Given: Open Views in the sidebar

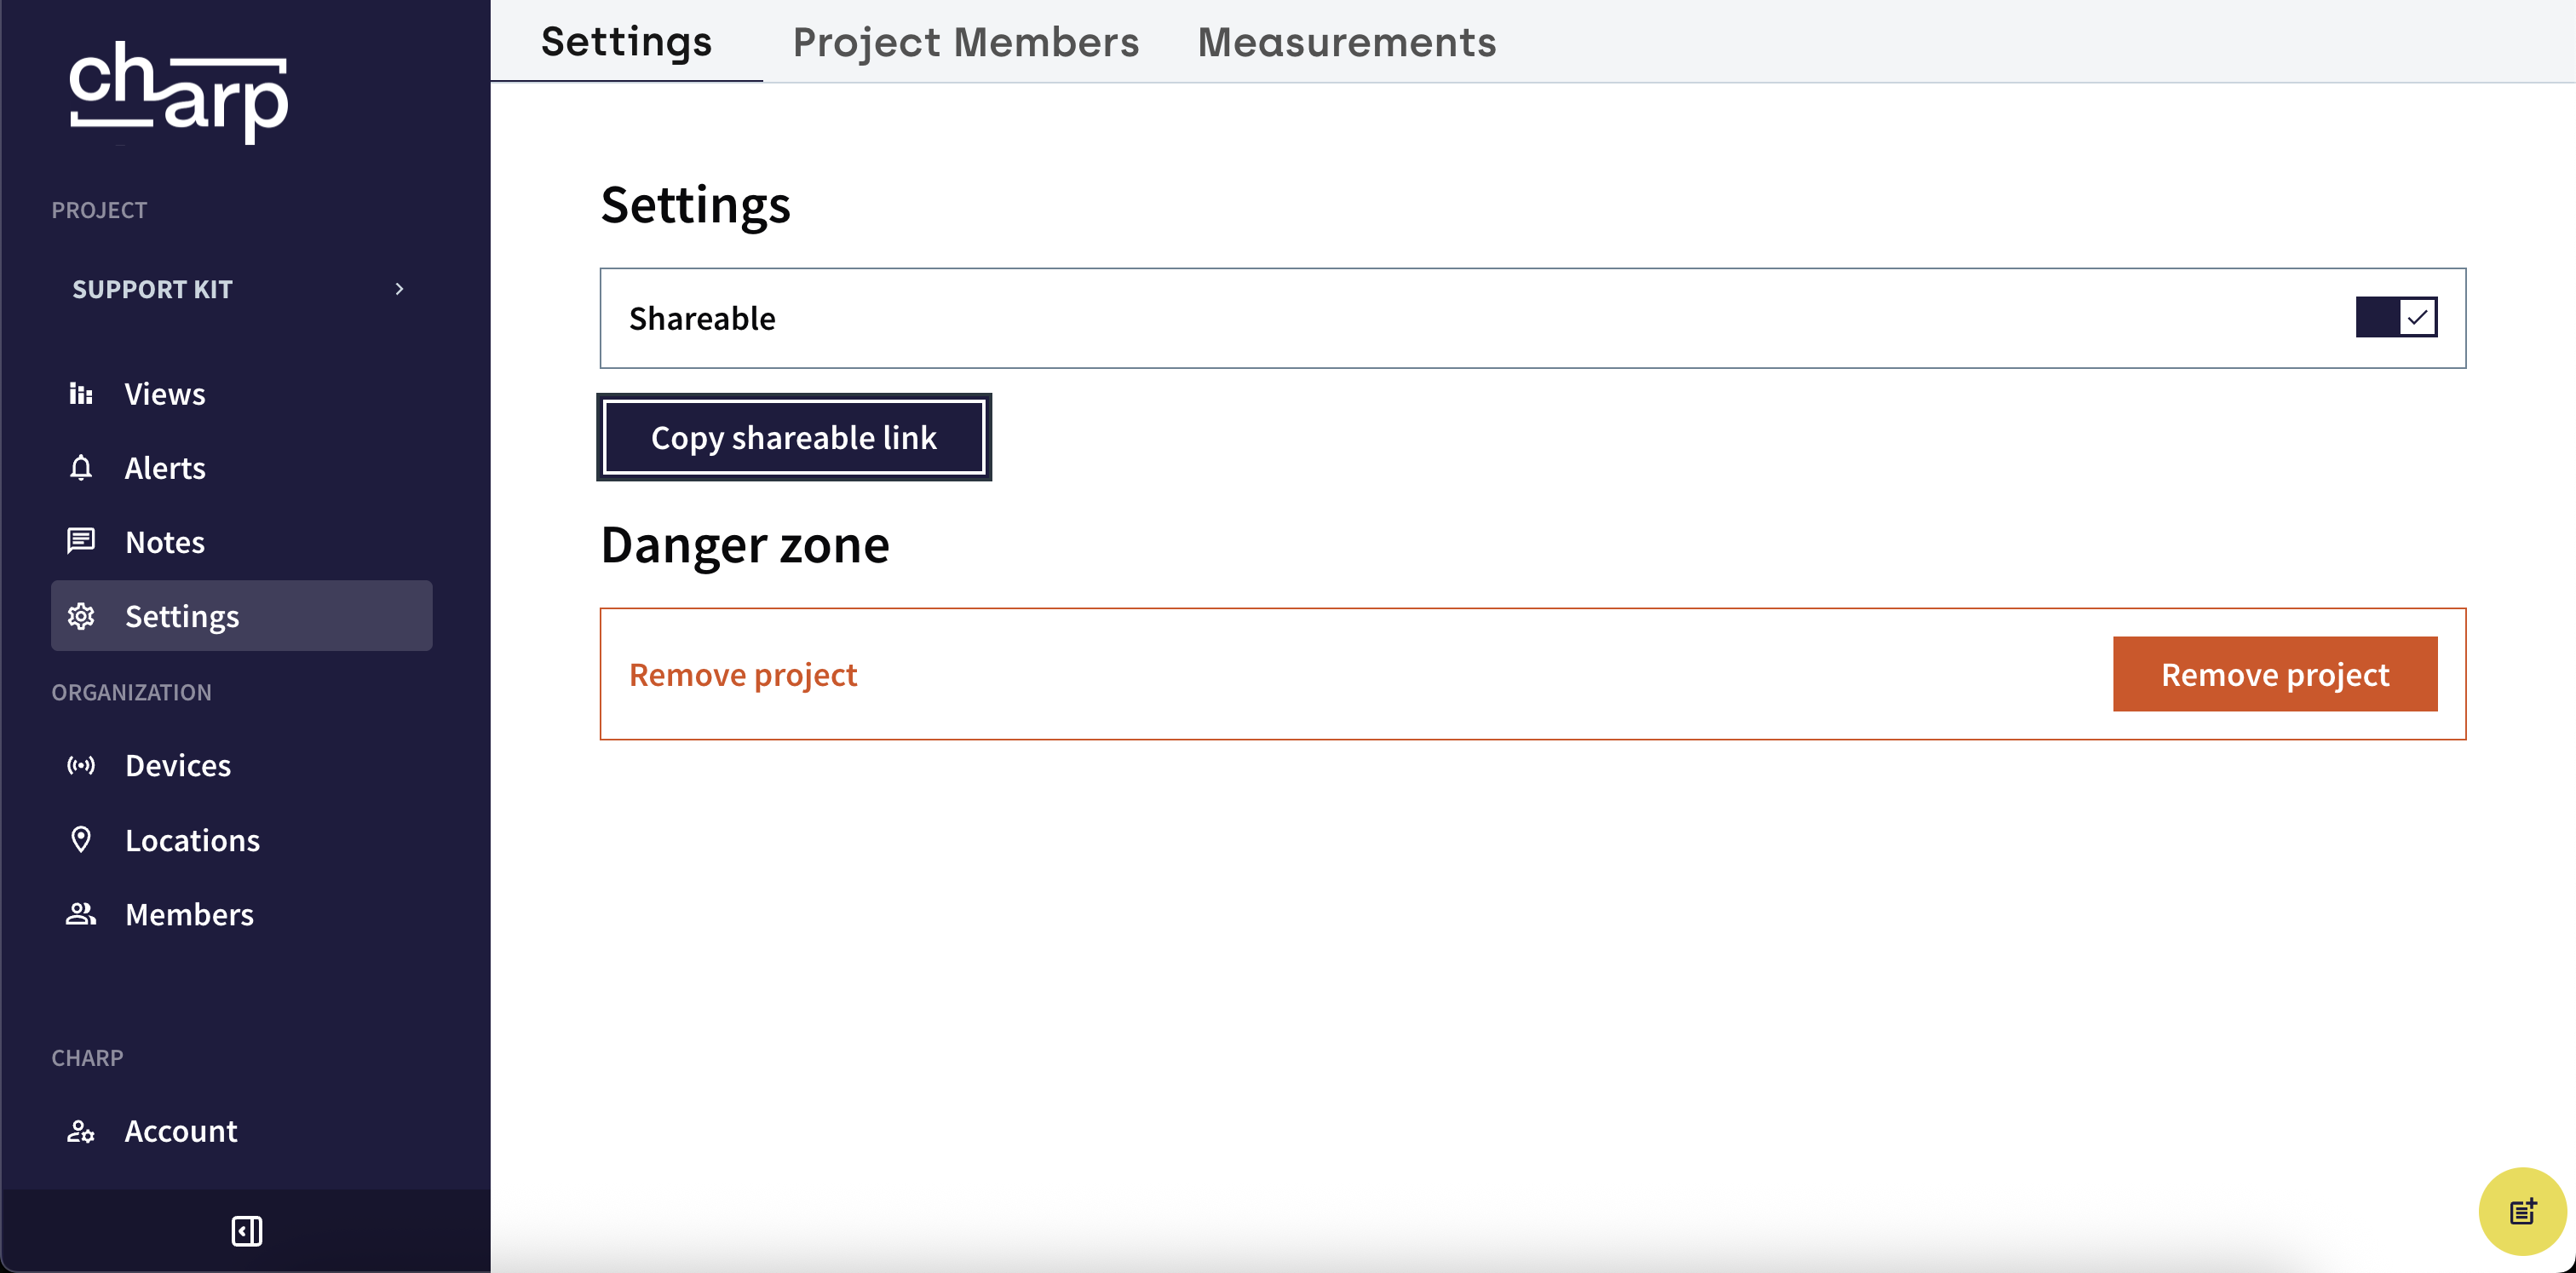Looking at the screenshot, I should click(241, 394).
